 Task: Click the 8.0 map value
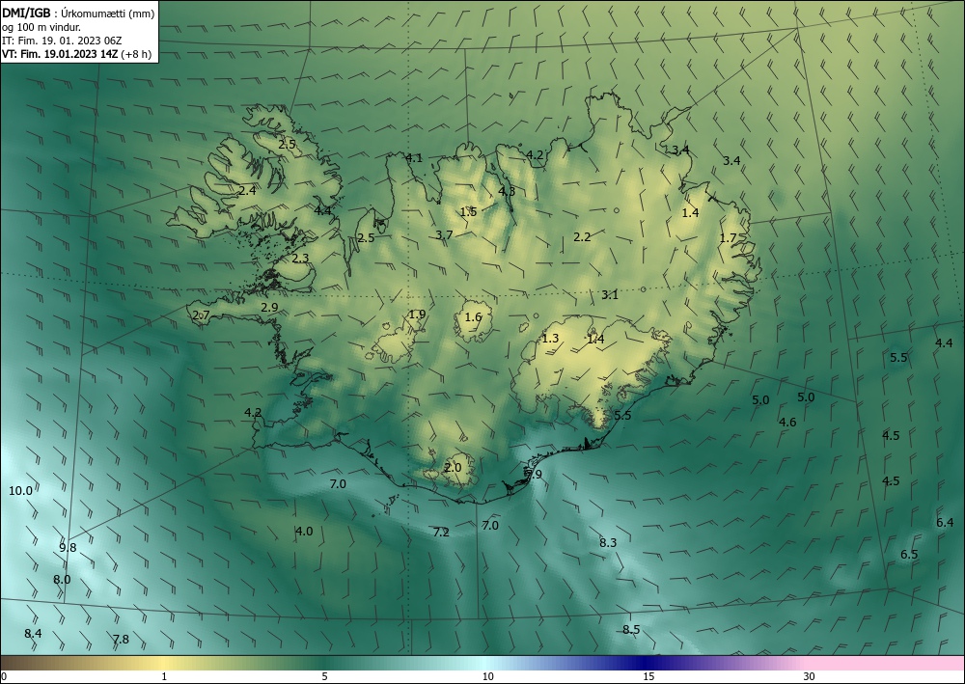coord(62,580)
